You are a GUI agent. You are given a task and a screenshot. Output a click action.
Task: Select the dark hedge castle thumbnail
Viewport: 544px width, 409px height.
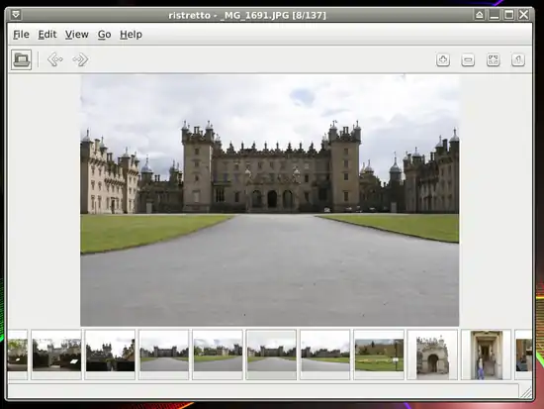point(110,355)
